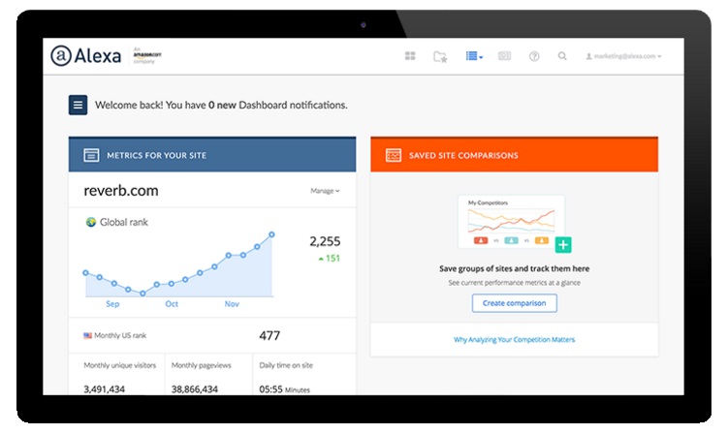Open the grid dashboard icon in header
728x434 pixels.
tap(410, 56)
